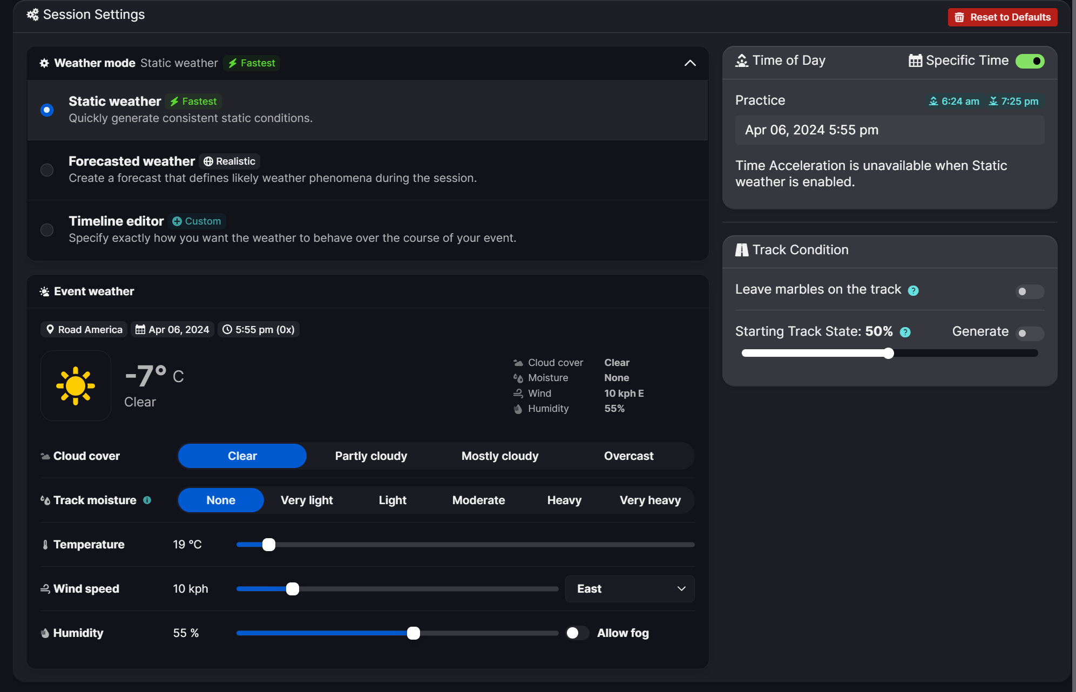Disable the Specific Time toggle
Screen dimensions: 1076x692
pos(1030,61)
